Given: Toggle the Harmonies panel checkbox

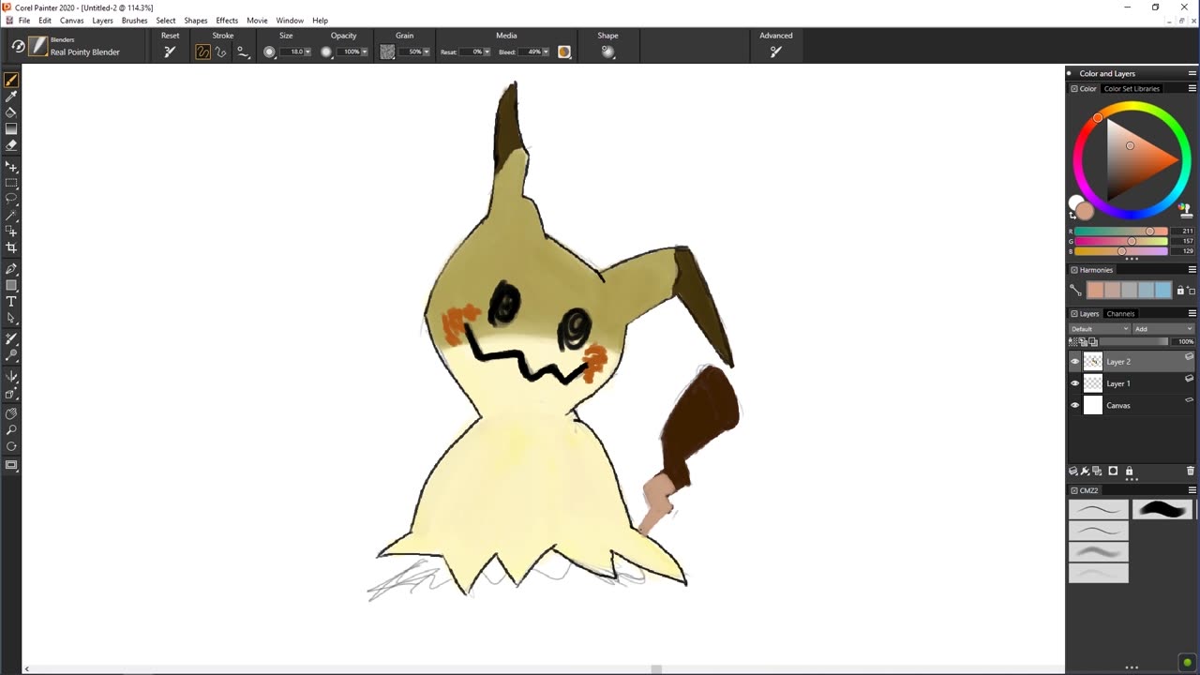Looking at the screenshot, I should tap(1074, 270).
